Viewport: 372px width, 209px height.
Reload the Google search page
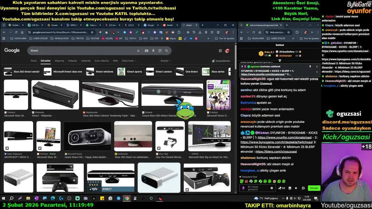[x=17, y=32]
